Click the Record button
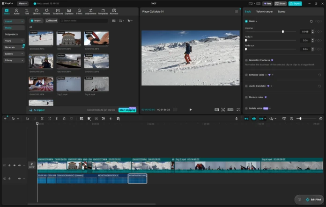326x207 pixels. 52,21
